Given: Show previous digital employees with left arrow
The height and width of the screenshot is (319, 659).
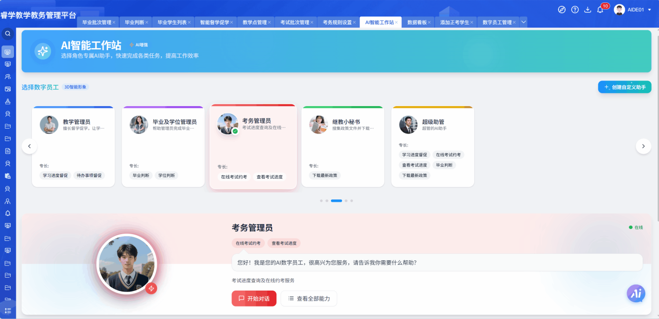Looking at the screenshot, I should [x=29, y=146].
